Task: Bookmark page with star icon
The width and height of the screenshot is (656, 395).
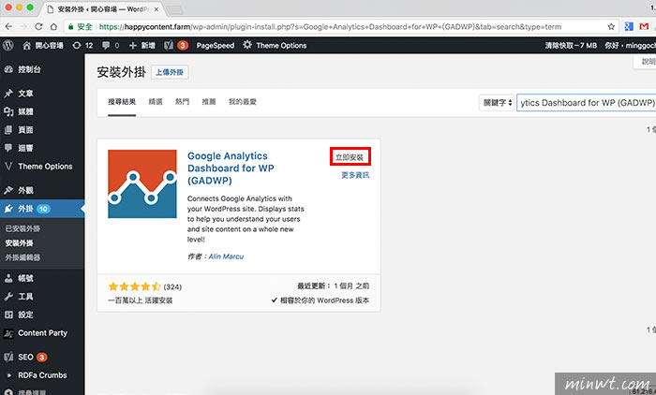Action: pyautogui.click(x=611, y=27)
